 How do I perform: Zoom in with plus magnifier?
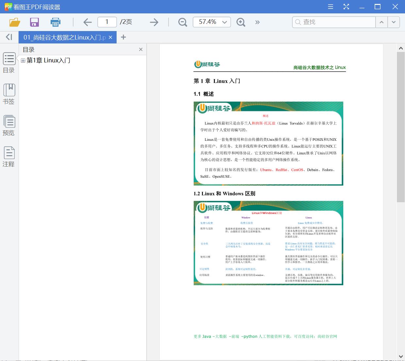click(241, 22)
